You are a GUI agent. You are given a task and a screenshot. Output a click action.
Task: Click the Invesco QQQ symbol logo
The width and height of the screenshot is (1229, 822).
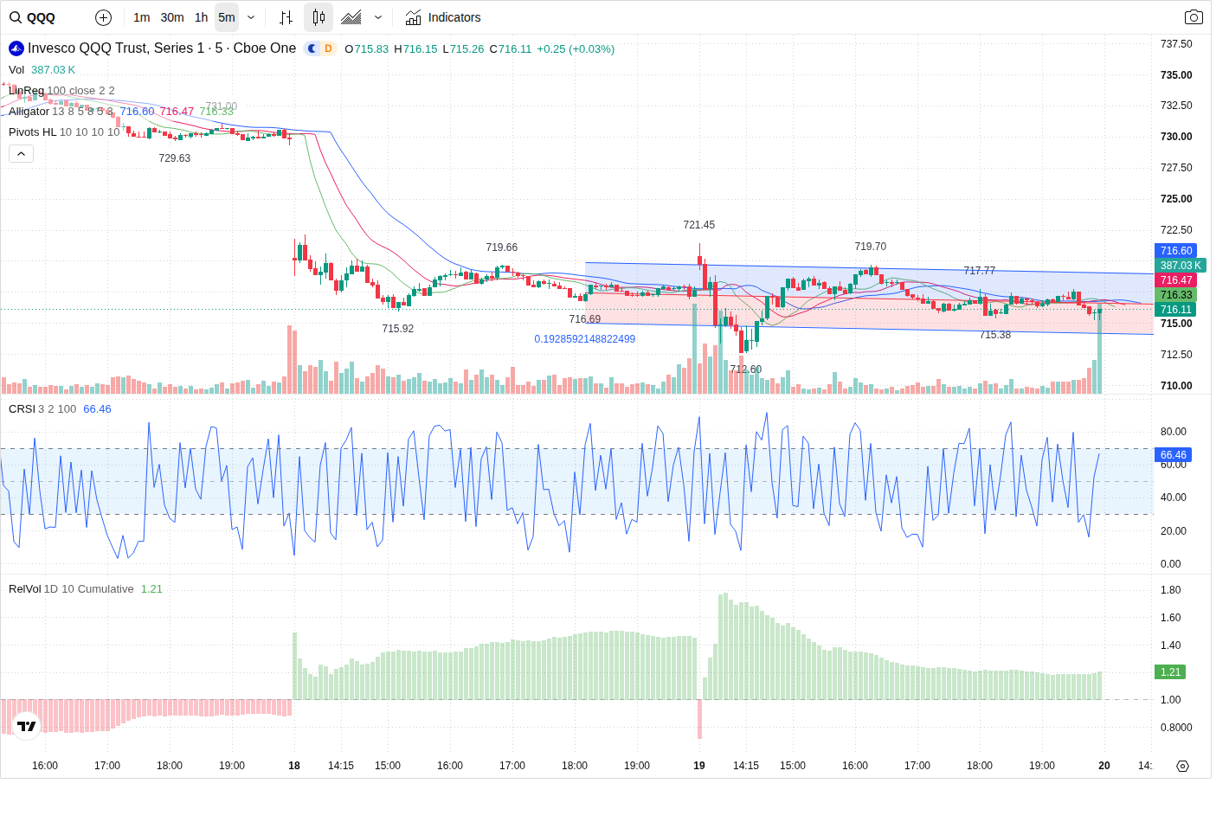16,48
